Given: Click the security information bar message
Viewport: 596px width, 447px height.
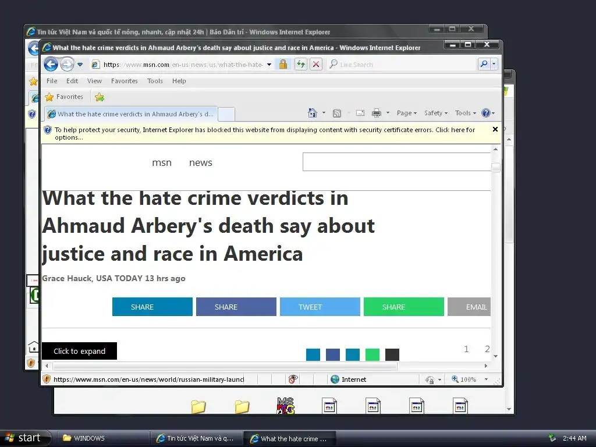Looking at the screenshot, I should pos(265,133).
